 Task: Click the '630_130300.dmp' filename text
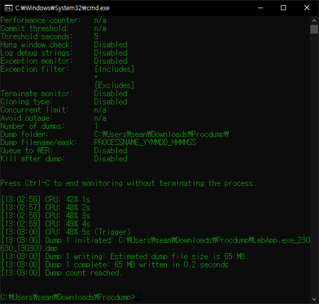pyautogui.click(x=29, y=248)
